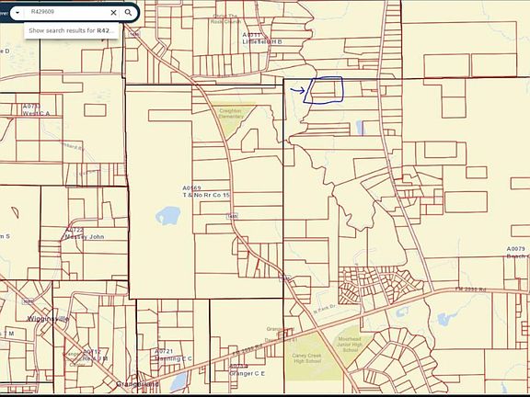Click the hand-drawn blue arrow annotation

coord(297,90)
